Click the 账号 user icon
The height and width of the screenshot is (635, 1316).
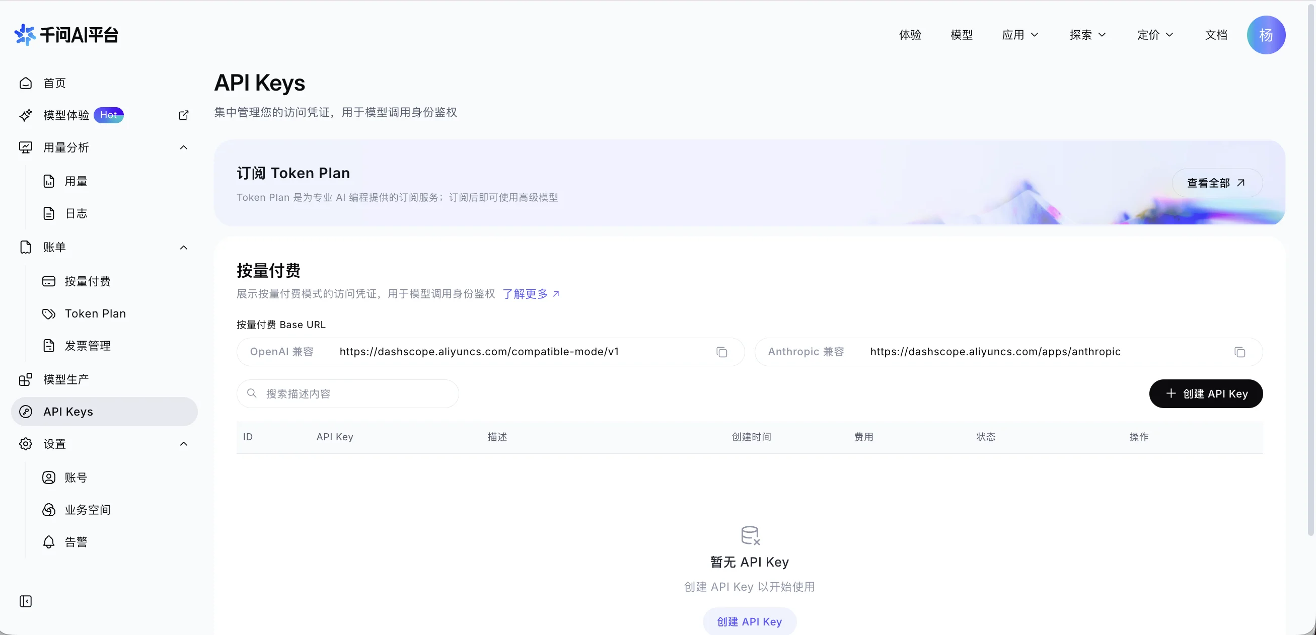coord(48,478)
